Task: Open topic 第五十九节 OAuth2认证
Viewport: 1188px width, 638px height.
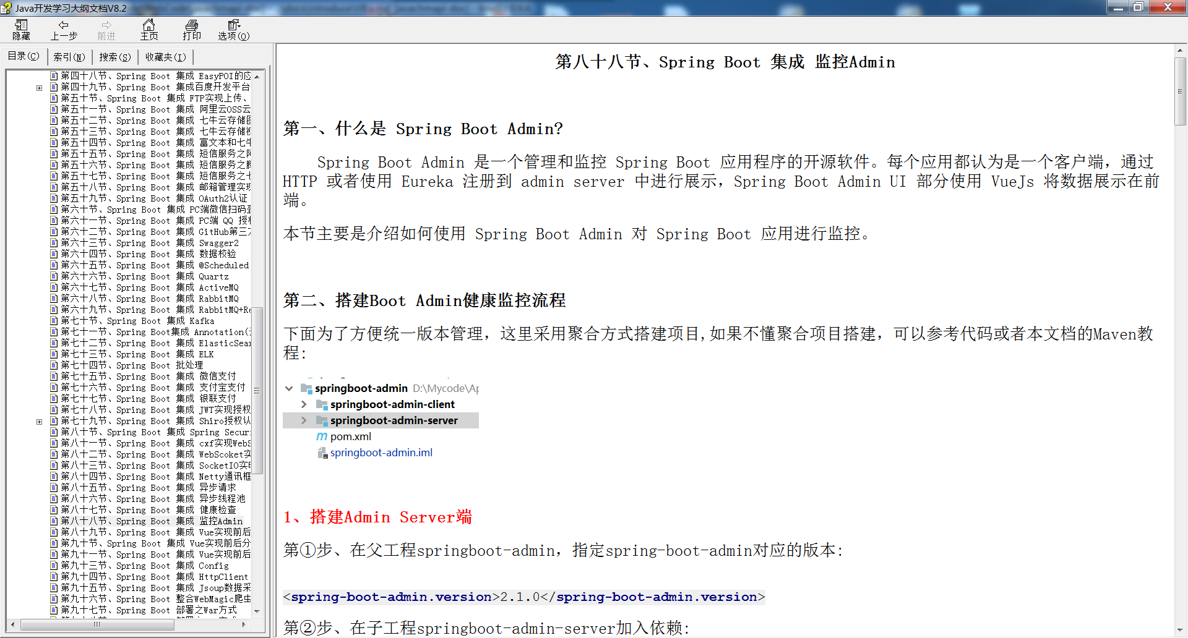Action: click(x=154, y=198)
